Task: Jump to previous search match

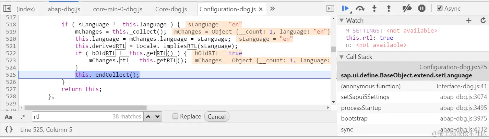Action: point(148,117)
